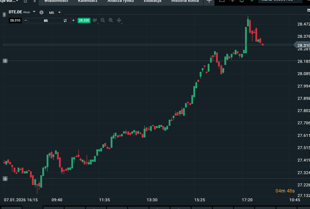
Task: Collapse the chart panel with minus button
Action: (x=308, y=10)
